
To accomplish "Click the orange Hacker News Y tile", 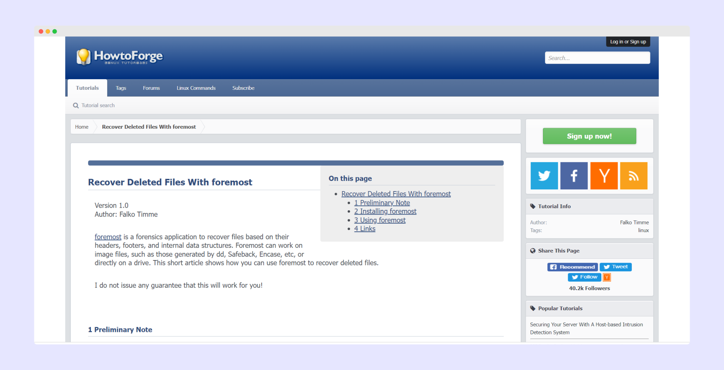I will tap(603, 176).
